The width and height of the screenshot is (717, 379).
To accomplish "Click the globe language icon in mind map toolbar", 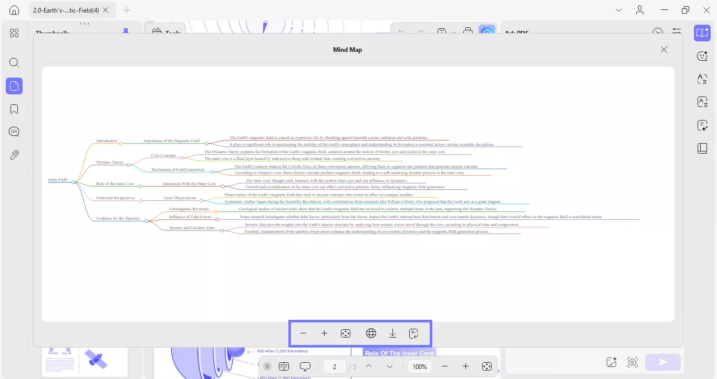I will 371,333.
